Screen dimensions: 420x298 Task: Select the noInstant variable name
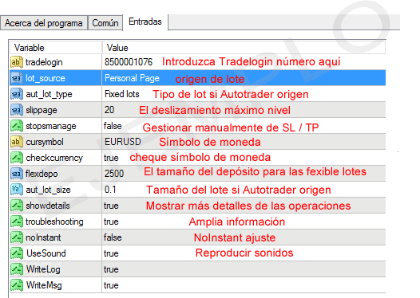click(43, 237)
